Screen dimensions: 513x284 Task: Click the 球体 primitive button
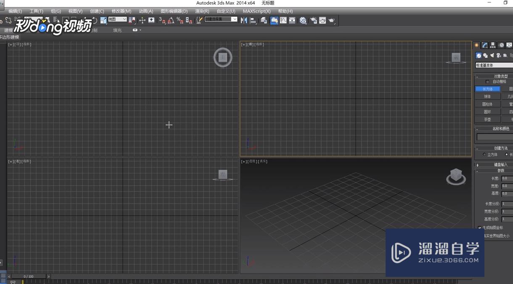click(x=487, y=97)
